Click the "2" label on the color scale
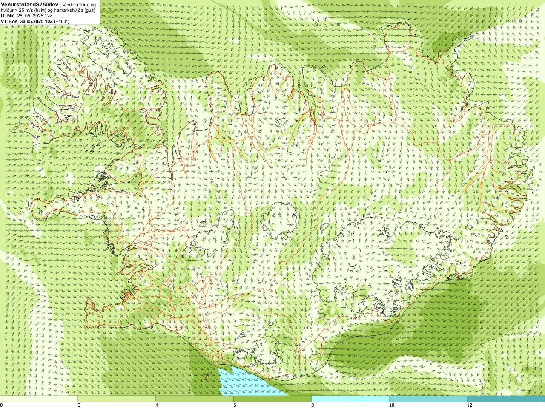Viewport: 545px width, 408px height. 79,405
